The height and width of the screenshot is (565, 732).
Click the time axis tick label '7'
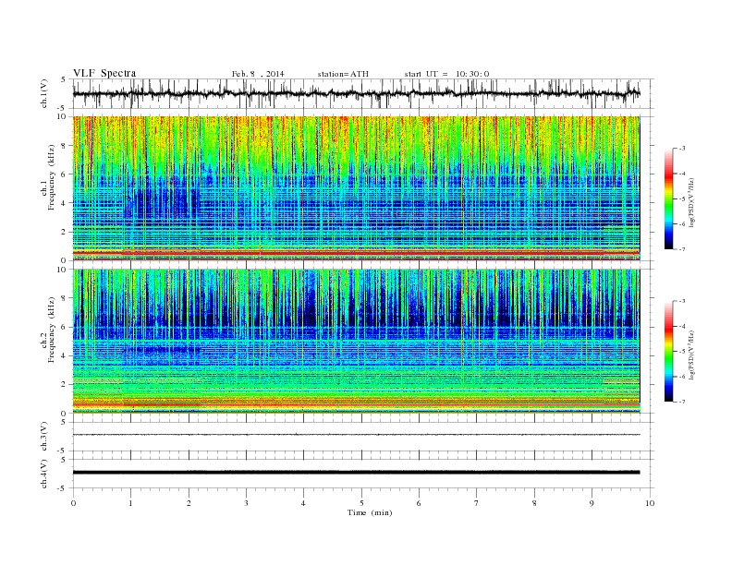477,503
